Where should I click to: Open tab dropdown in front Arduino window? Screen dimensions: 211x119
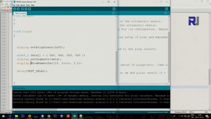coord(113,13)
